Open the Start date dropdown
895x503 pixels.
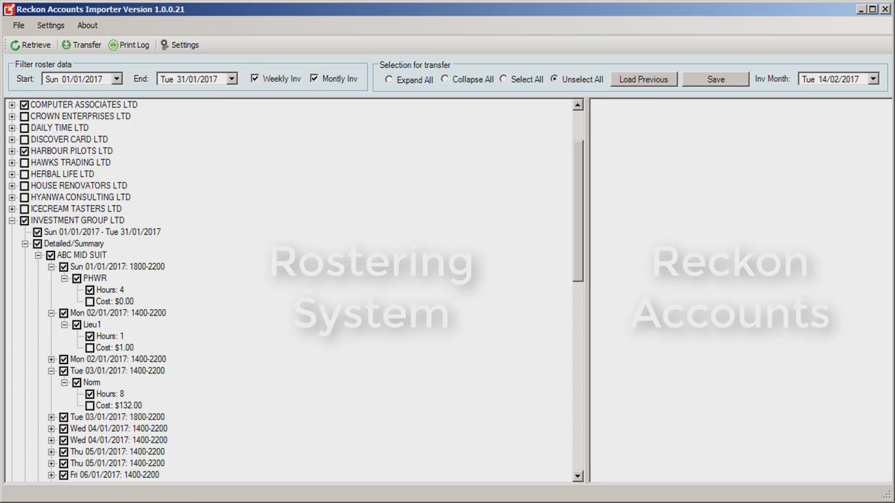(117, 79)
